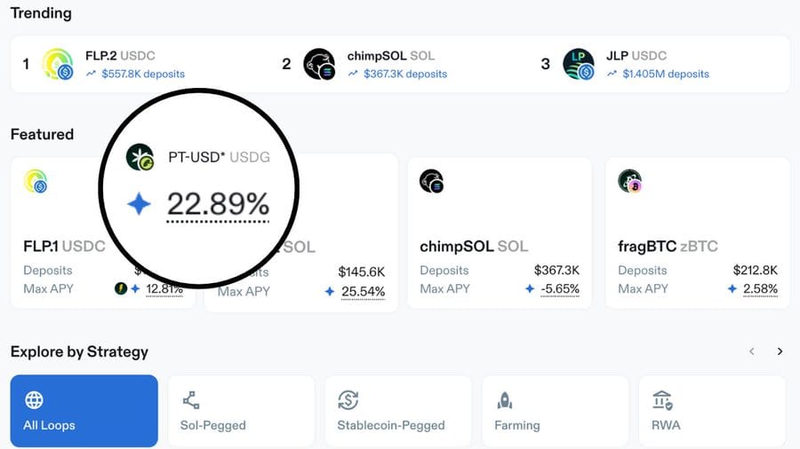
Task: Click the nodes icon above Sol-Pegged
Action: tap(191, 400)
